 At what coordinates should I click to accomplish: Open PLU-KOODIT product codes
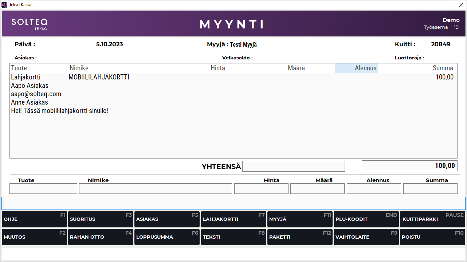[x=366, y=219]
